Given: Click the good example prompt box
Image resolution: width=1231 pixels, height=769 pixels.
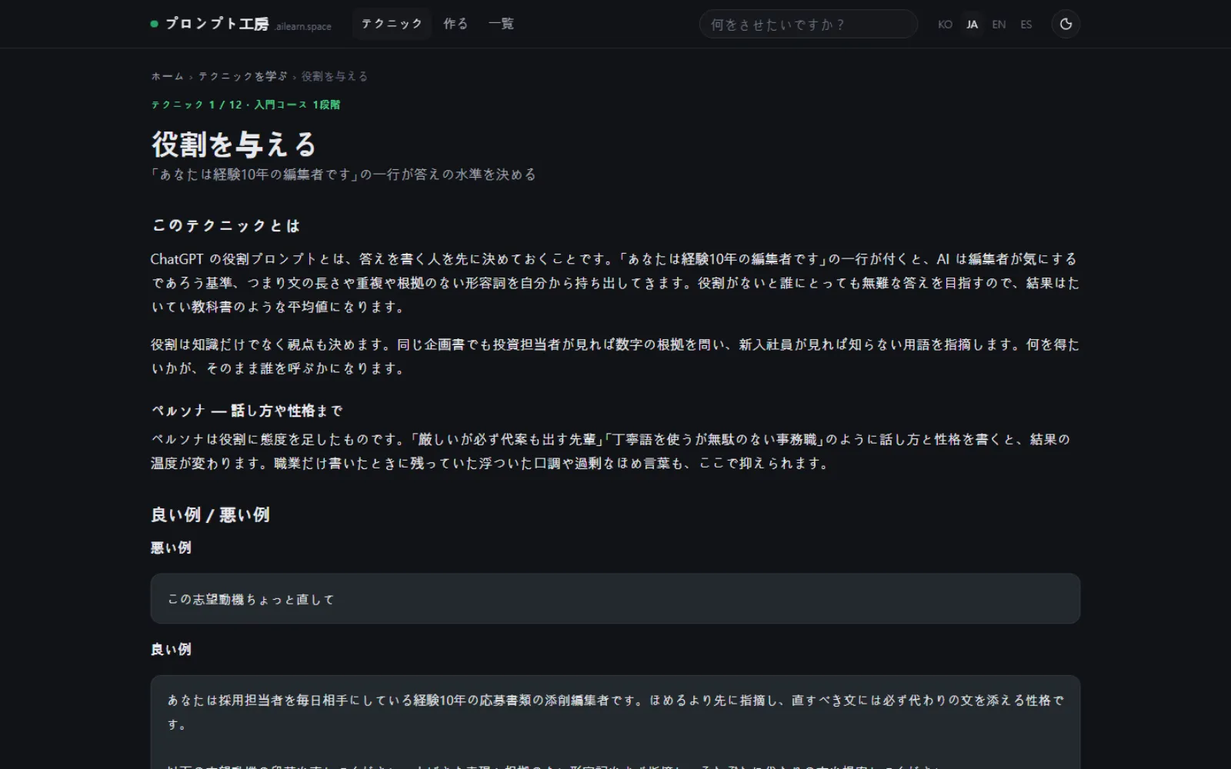Looking at the screenshot, I should tap(615, 722).
